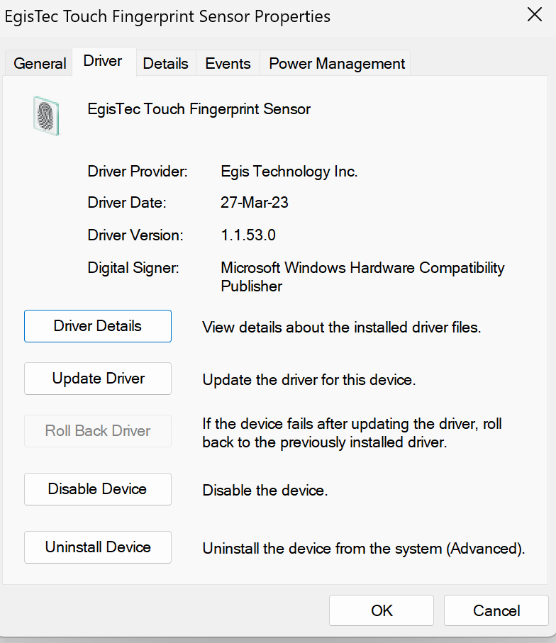Click the 'View details about the installed driver files' text
Image resolution: width=556 pixels, height=643 pixels.
click(x=341, y=328)
